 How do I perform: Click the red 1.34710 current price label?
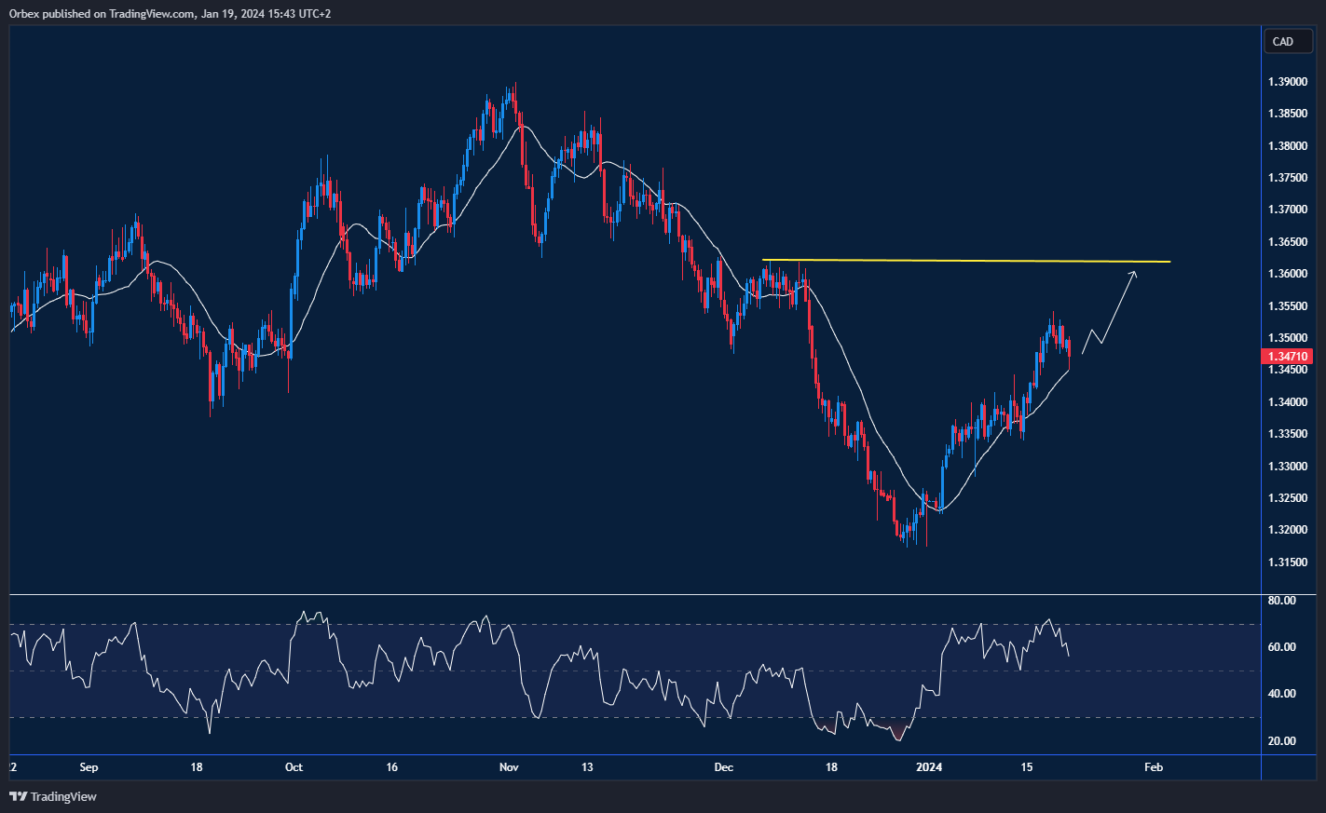pos(1287,357)
